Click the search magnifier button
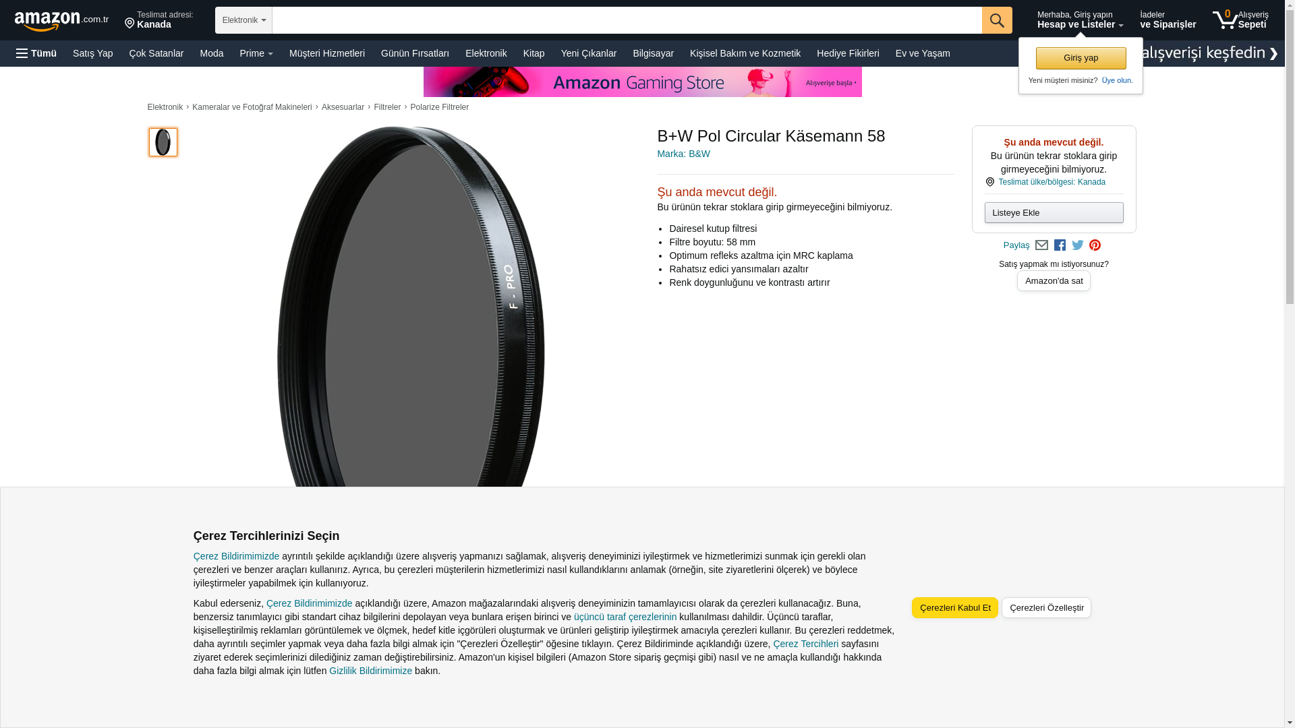The height and width of the screenshot is (728, 1295). click(997, 20)
